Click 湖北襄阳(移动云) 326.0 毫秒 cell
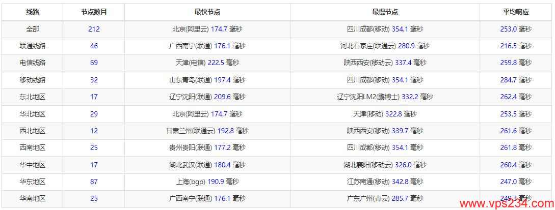 (385, 165)
